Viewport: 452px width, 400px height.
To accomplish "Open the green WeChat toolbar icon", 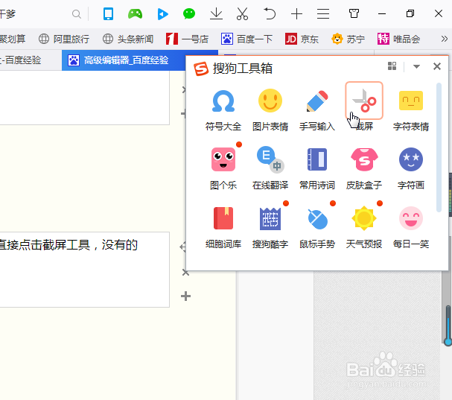I will (x=189, y=13).
